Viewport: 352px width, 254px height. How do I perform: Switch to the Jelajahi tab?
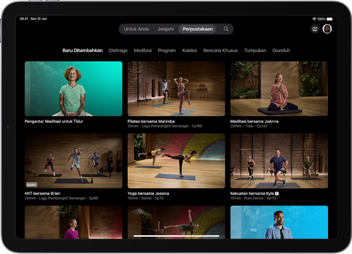pyautogui.click(x=166, y=29)
